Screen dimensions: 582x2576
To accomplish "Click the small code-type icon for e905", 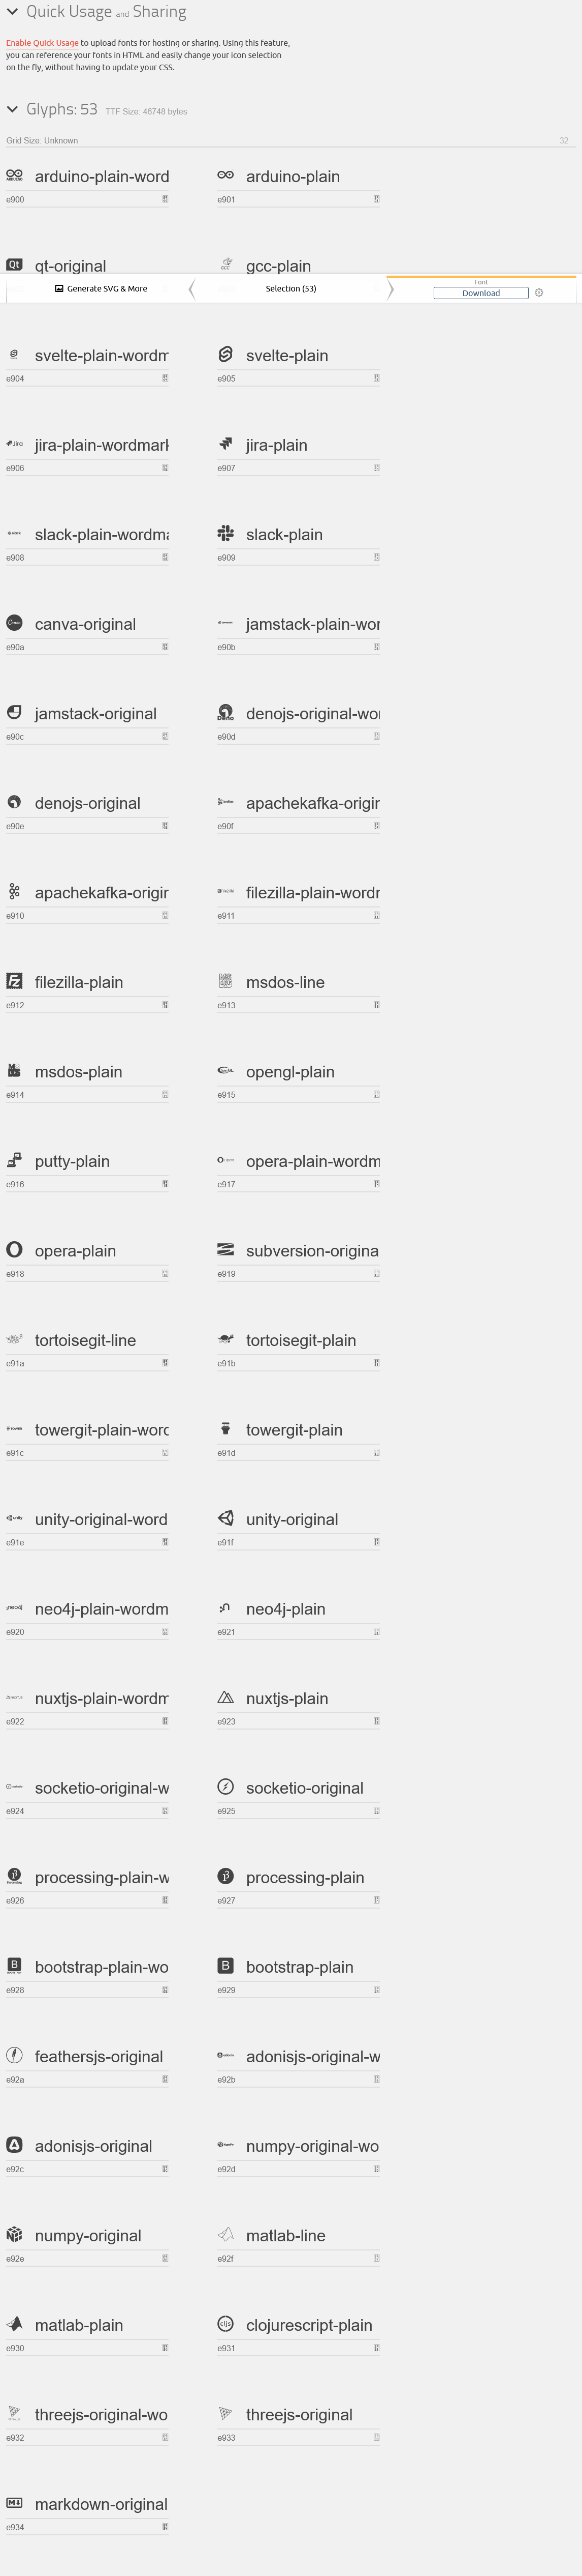I will point(376,378).
